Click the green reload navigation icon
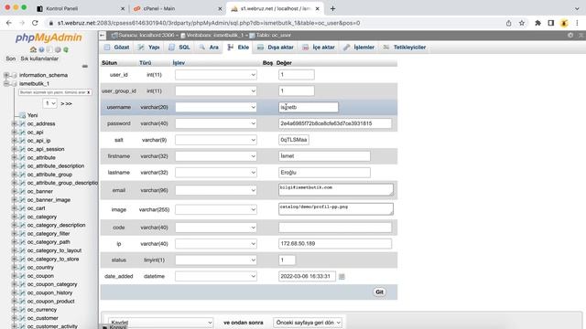Viewport: 586px width, 329px height. click(66, 49)
